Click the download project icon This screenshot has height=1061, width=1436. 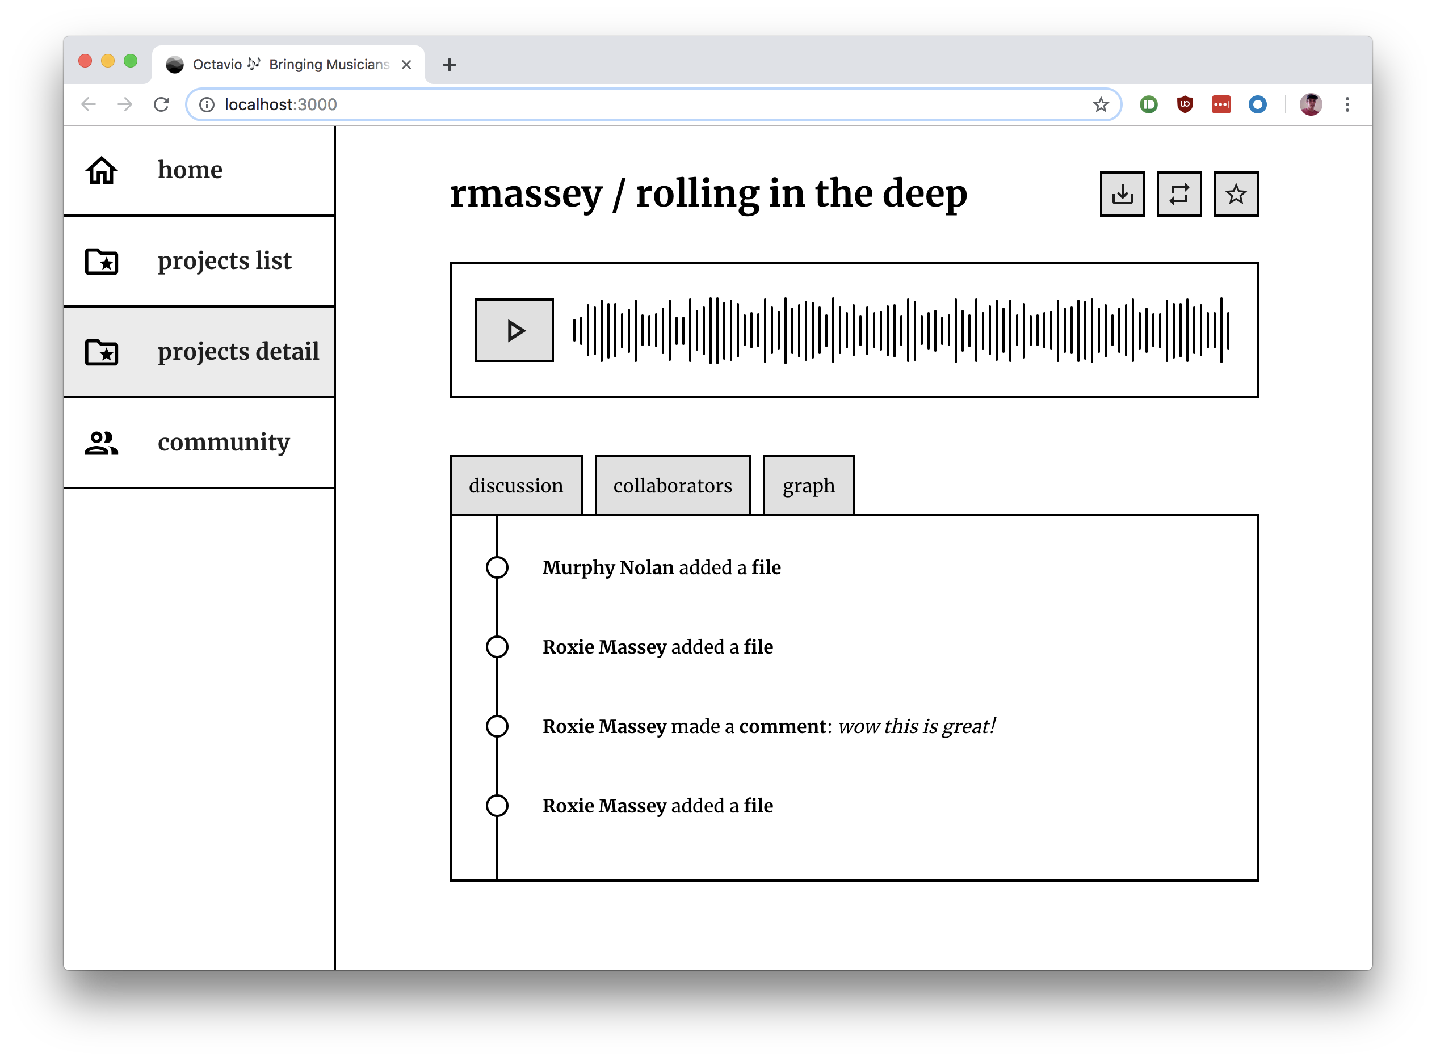tap(1122, 194)
